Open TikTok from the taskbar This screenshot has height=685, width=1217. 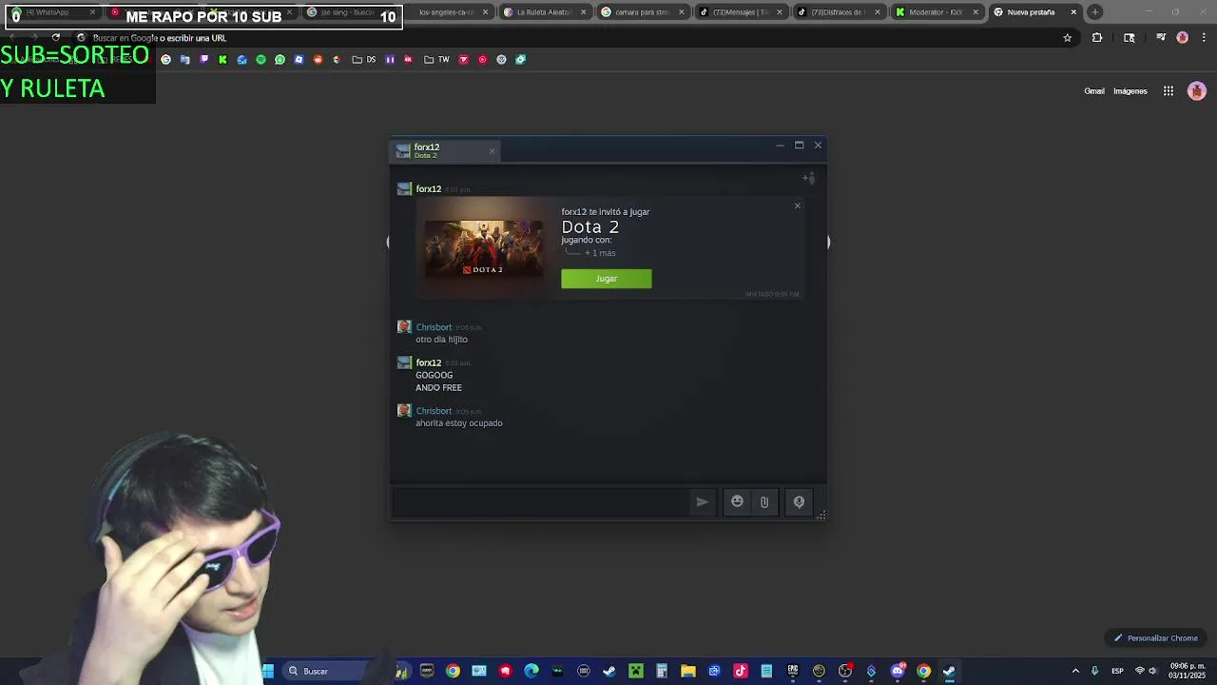(741, 672)
